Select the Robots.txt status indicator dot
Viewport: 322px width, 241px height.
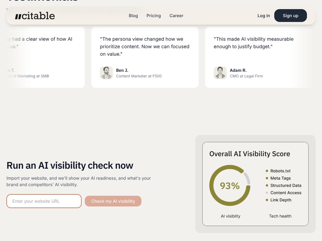(266, 171)
